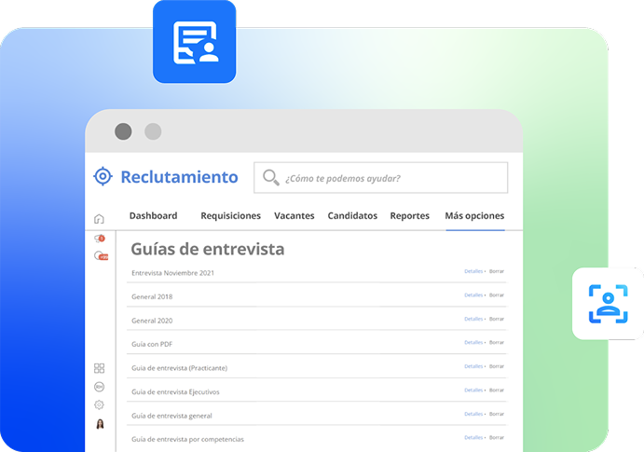Open Detalles for Guía de entrevista general

(473, 414)
